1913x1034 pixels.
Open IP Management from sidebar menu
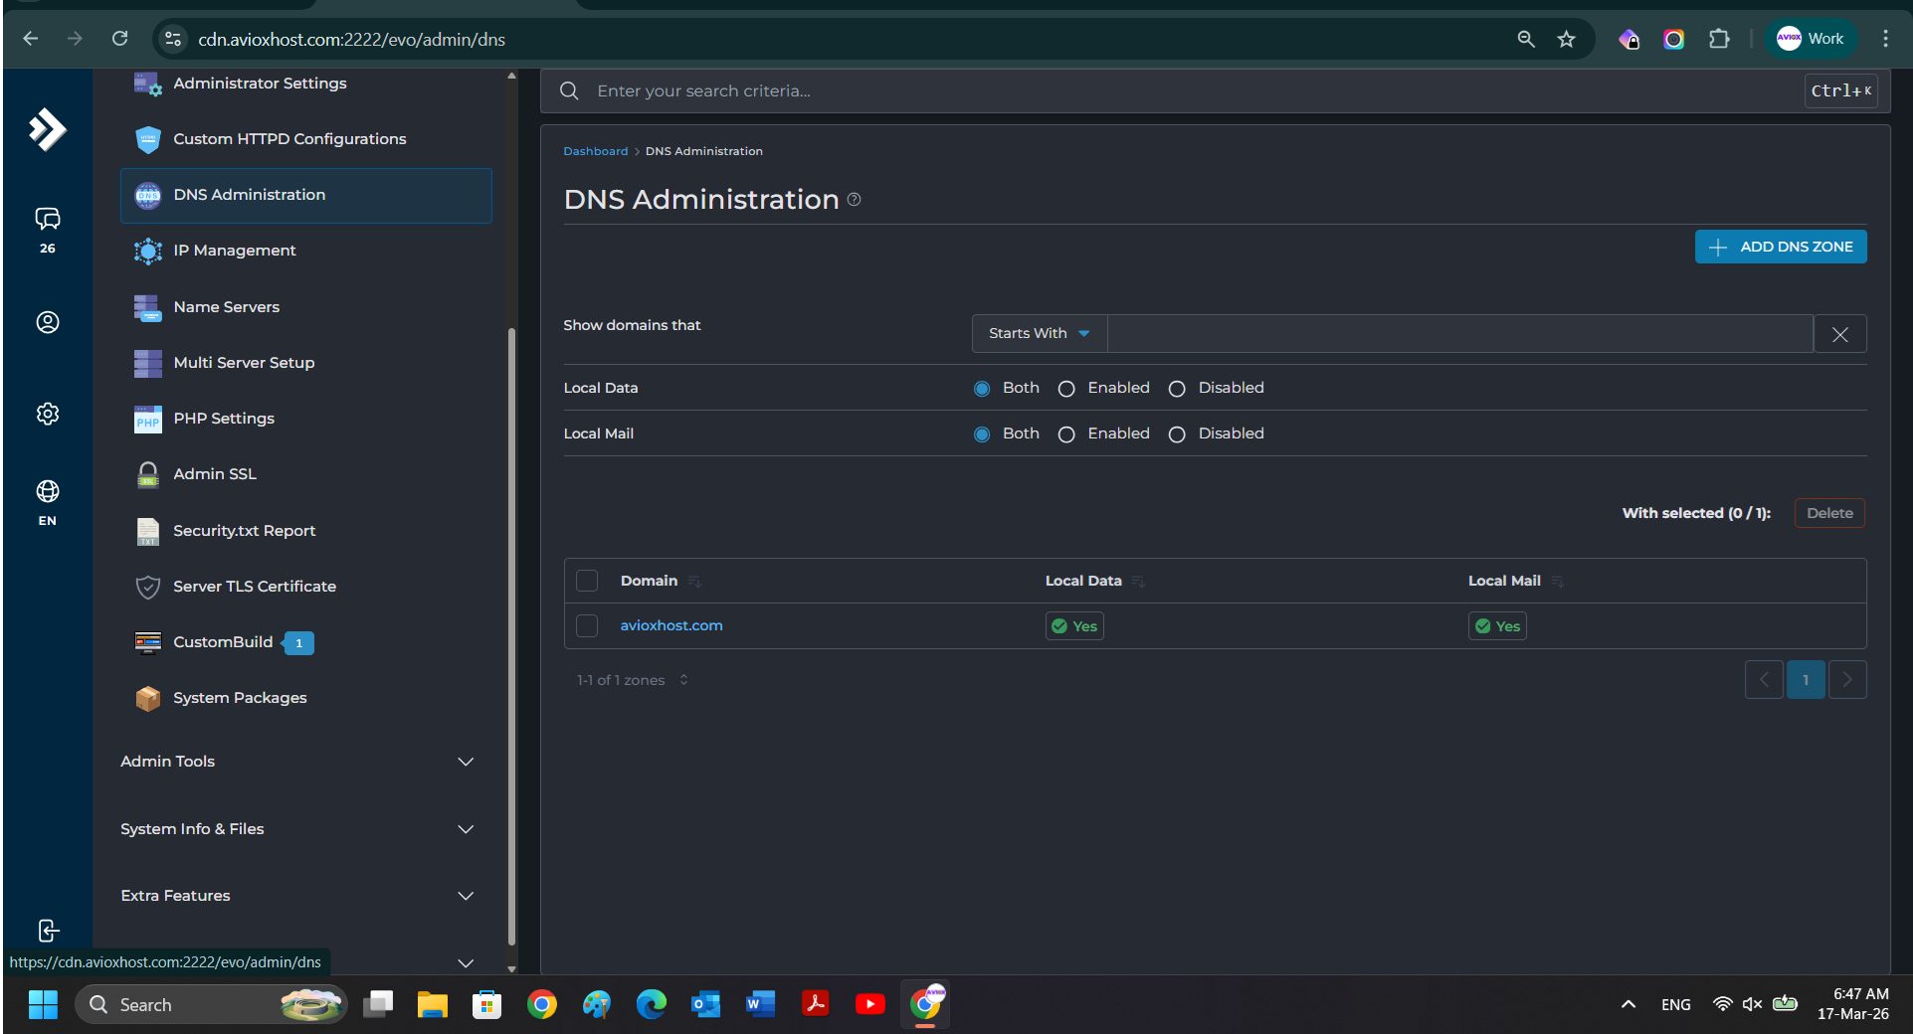234,251
